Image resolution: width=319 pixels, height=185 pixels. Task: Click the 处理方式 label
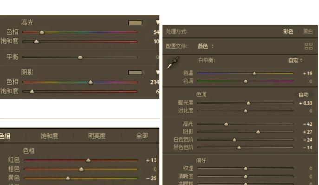(x=176, y=31)
